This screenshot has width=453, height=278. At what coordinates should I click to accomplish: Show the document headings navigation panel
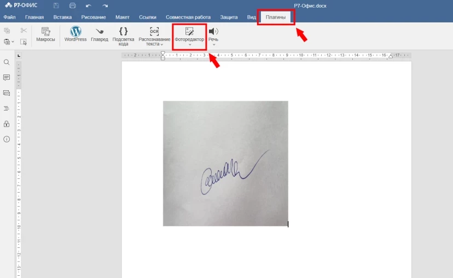(x=7, y=108)
